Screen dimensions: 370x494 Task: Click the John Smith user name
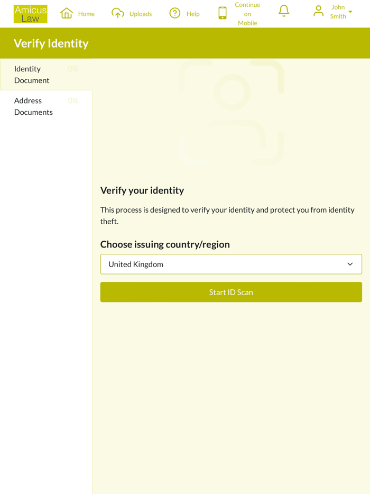(338, 12)
